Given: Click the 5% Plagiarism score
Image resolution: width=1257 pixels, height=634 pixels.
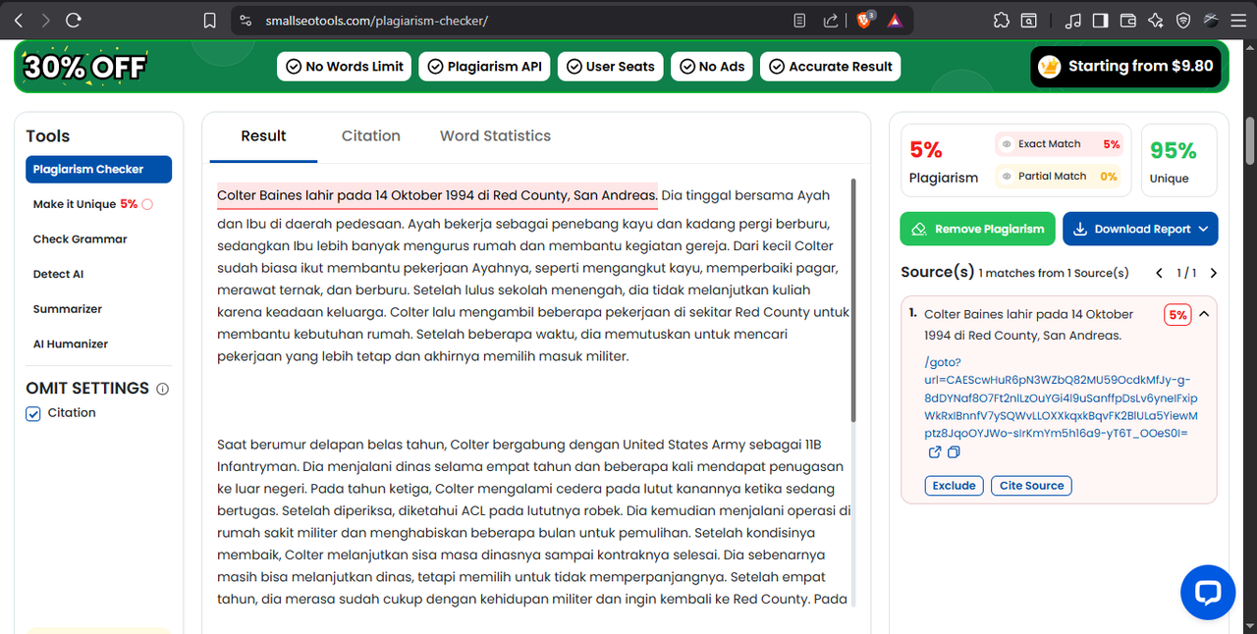Looking at the screenshot, I should (x=926, y=150).
